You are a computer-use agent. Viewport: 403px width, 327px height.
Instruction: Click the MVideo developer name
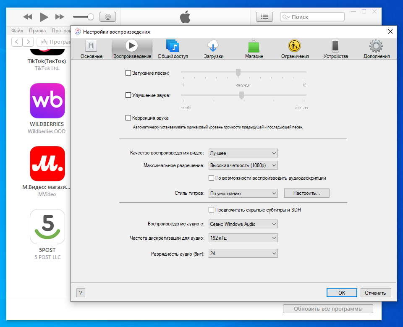point(47,194)
